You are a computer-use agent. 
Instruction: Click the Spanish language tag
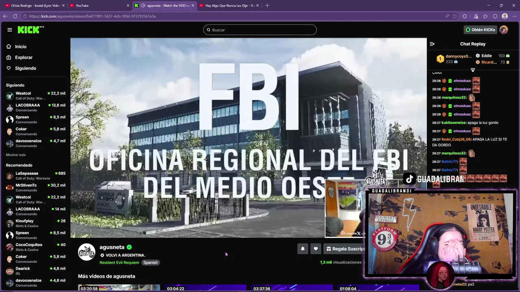(x=150, y=262)
